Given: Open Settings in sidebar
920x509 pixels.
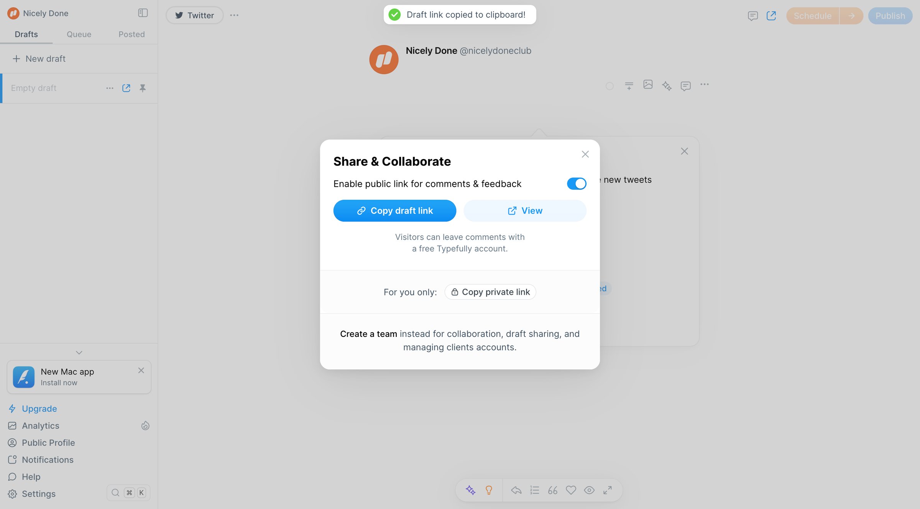Looking at the screenshot, I should (x=38, y=494).
